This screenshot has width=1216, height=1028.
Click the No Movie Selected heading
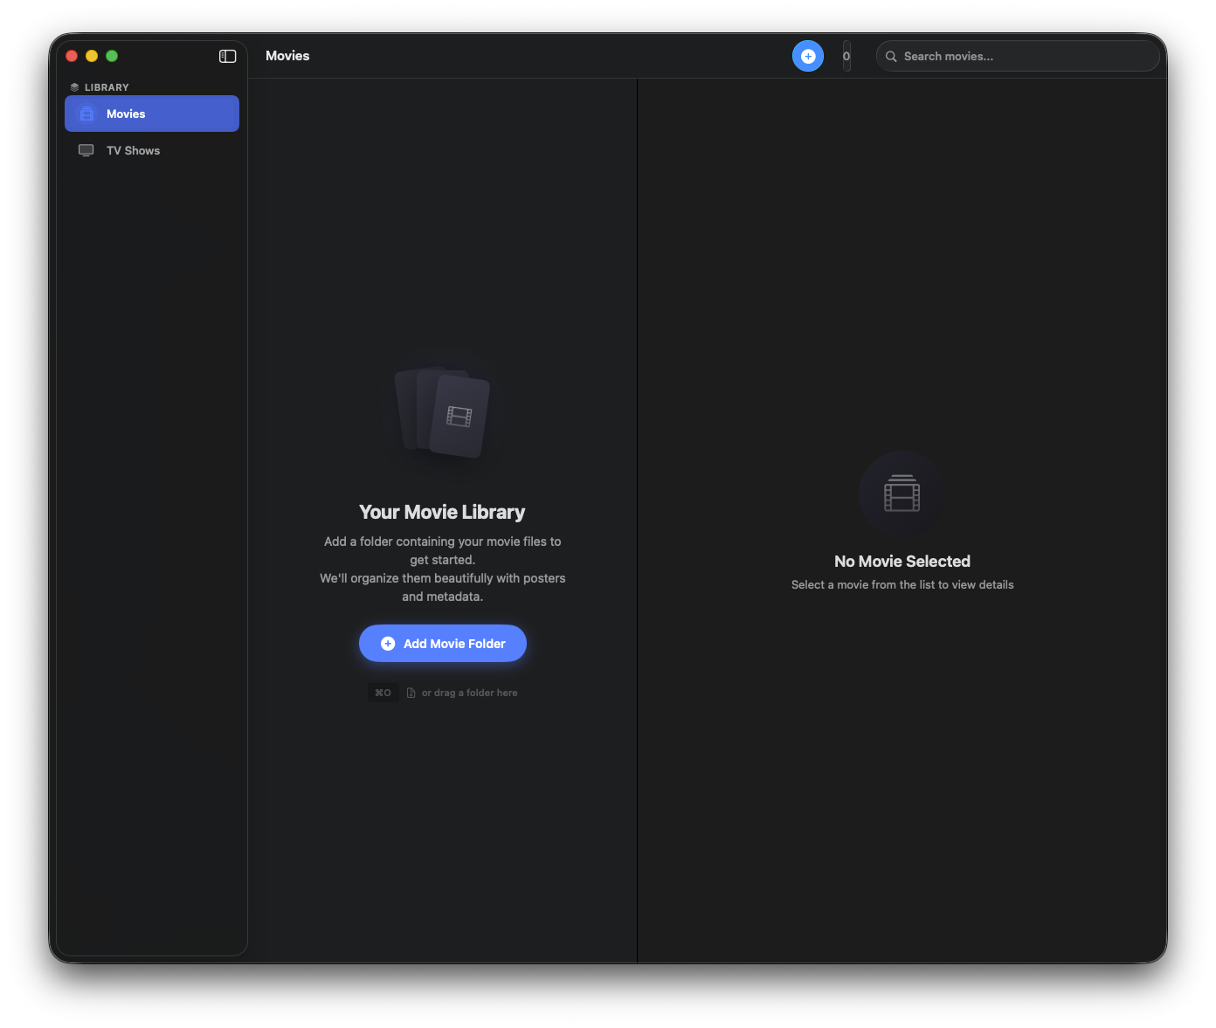(902, 562)
